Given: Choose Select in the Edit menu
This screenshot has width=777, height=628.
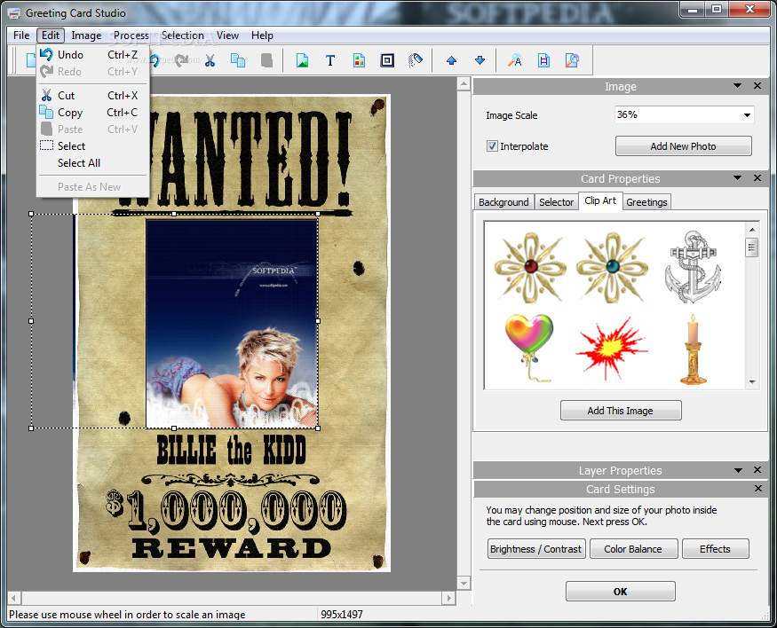Looking at the screenshot, I should (x=92, y=146).
